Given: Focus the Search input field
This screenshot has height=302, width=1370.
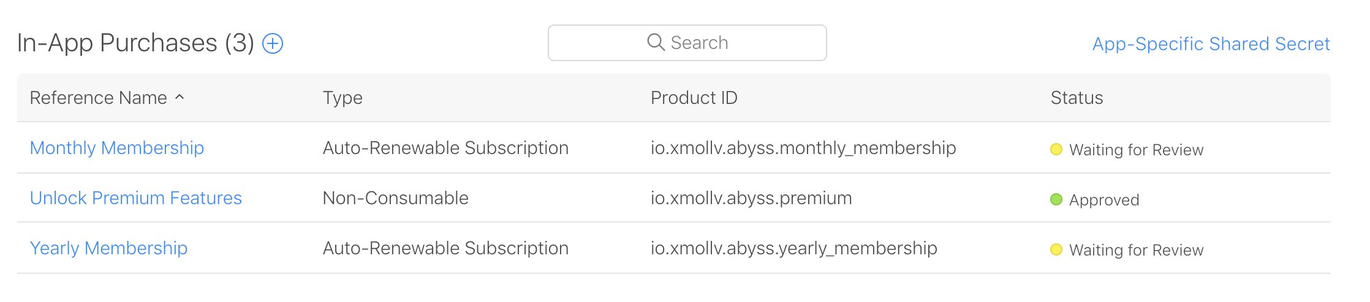Looking at the screenshot, I should coord(687,43).
